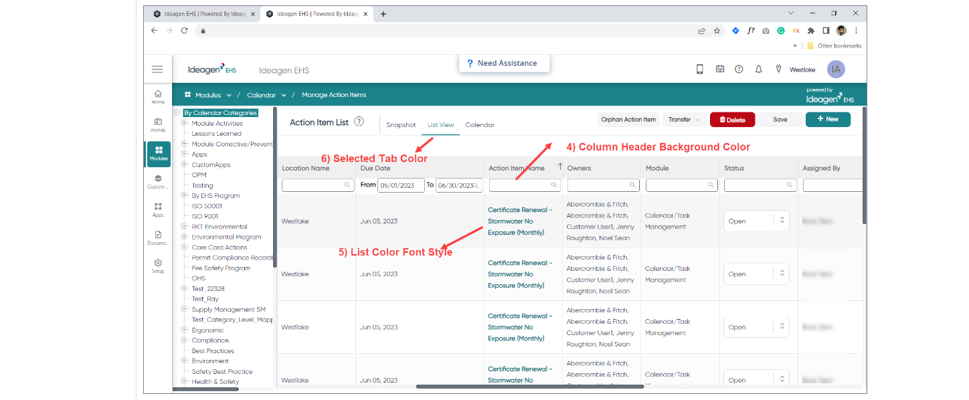Open Portals in sidebar
The height and width of the screenshot is (400, 969).
(158, 125)
